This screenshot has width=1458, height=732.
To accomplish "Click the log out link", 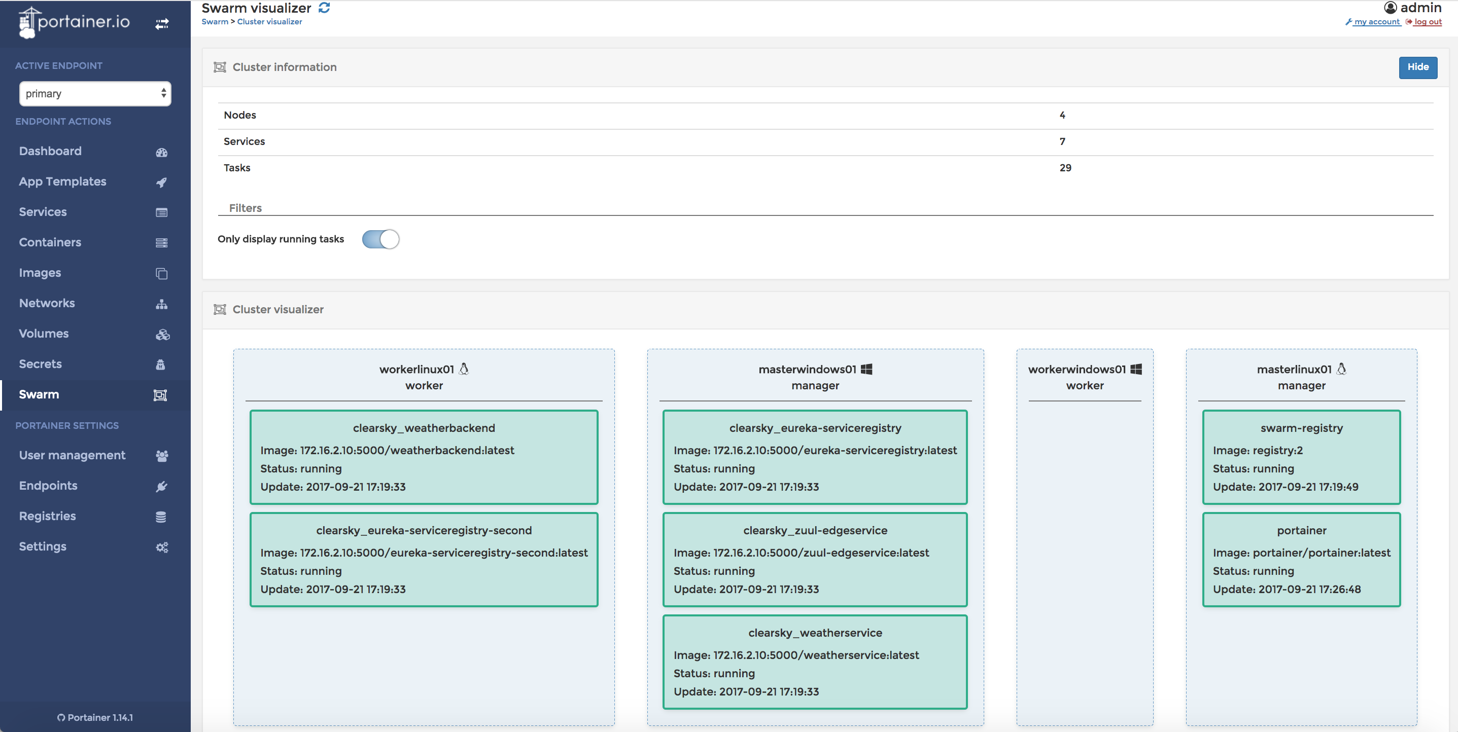I will point(1428,22).
